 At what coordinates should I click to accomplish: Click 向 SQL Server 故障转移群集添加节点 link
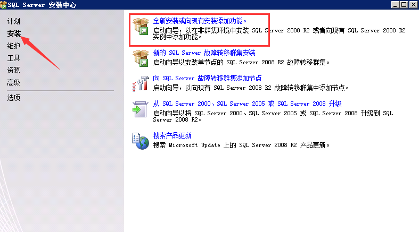coord(207,79)
